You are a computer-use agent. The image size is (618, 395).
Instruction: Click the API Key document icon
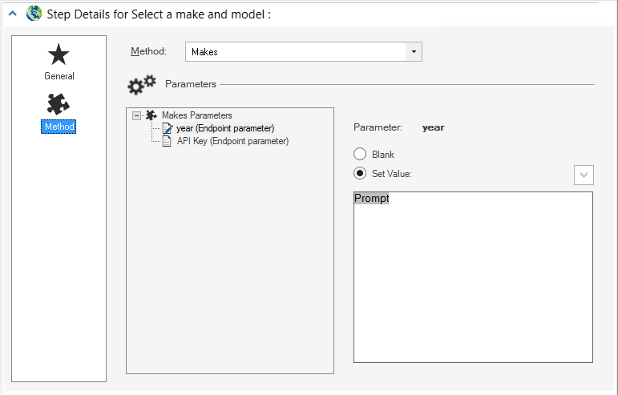pos(167,141)
